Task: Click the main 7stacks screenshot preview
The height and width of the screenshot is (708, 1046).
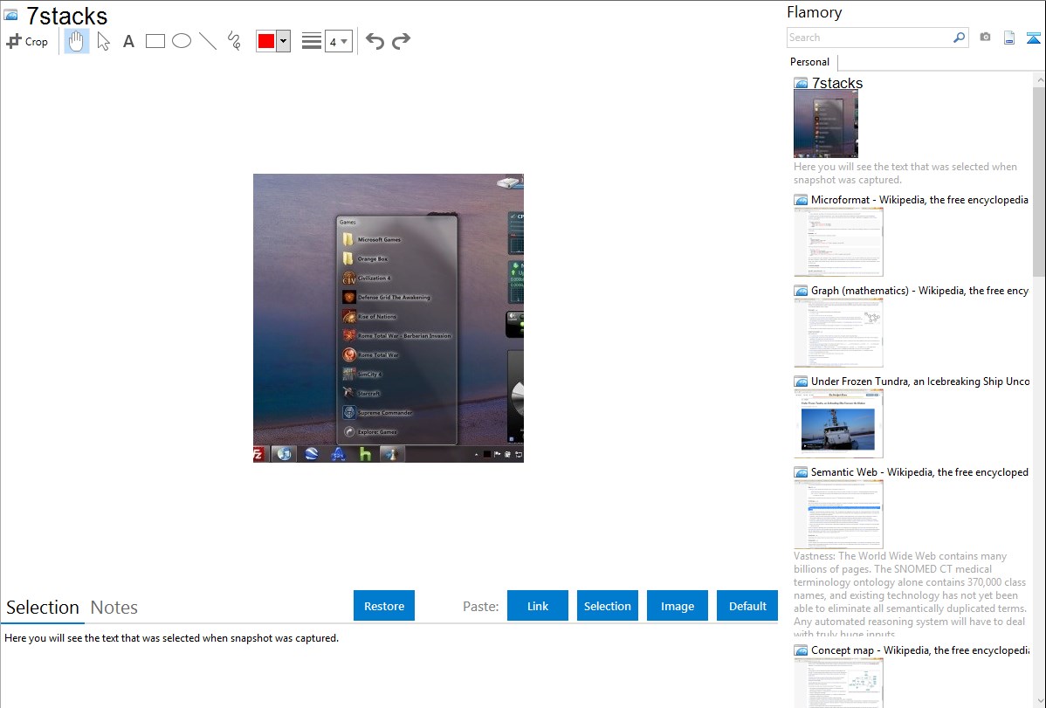Action: pos(389,319)
